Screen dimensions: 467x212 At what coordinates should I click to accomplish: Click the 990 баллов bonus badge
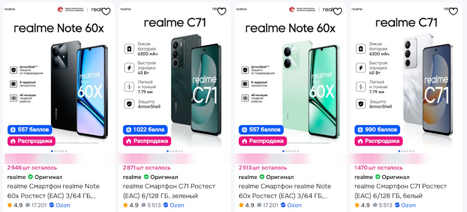coord(377,129)
